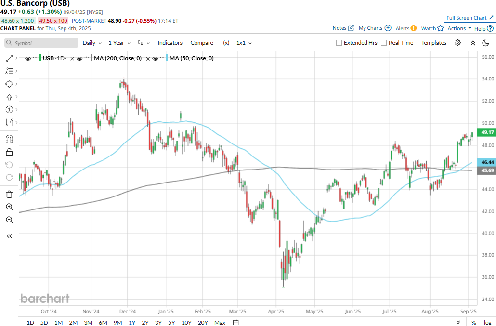Open the 1x1 grid layout dropdown
Viewport: 496px width, 326px height.
tap(244, 43)
